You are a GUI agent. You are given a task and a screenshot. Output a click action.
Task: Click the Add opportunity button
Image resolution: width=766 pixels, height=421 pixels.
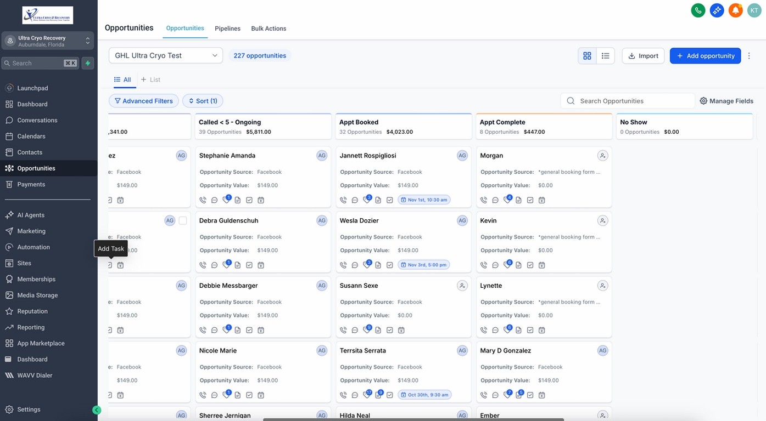pyautogui.click(x=705, y=55)
